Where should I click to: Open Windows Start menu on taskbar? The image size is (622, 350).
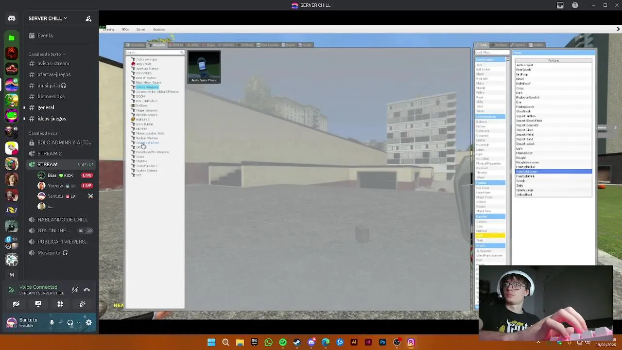211,342
